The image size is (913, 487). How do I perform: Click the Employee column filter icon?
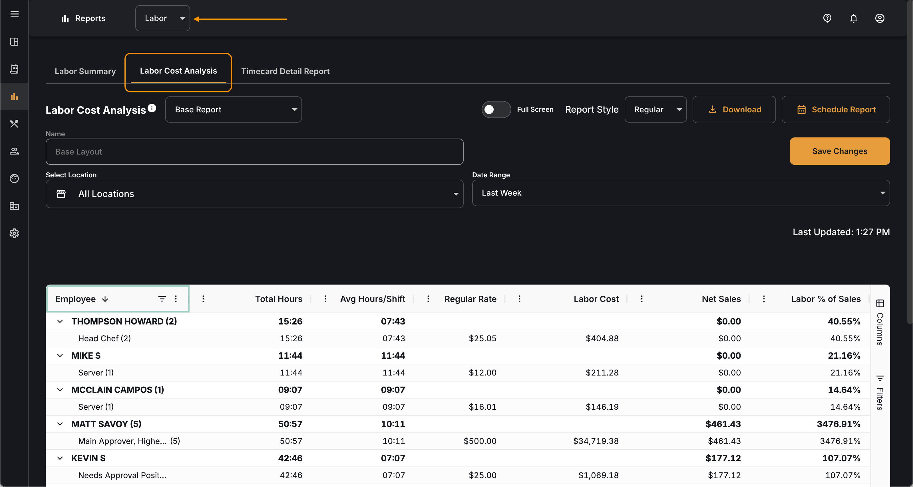pyautogui.click(x=162, y=299)
